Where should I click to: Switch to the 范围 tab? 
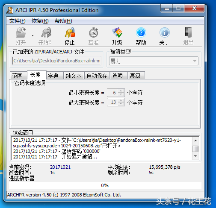18,76
